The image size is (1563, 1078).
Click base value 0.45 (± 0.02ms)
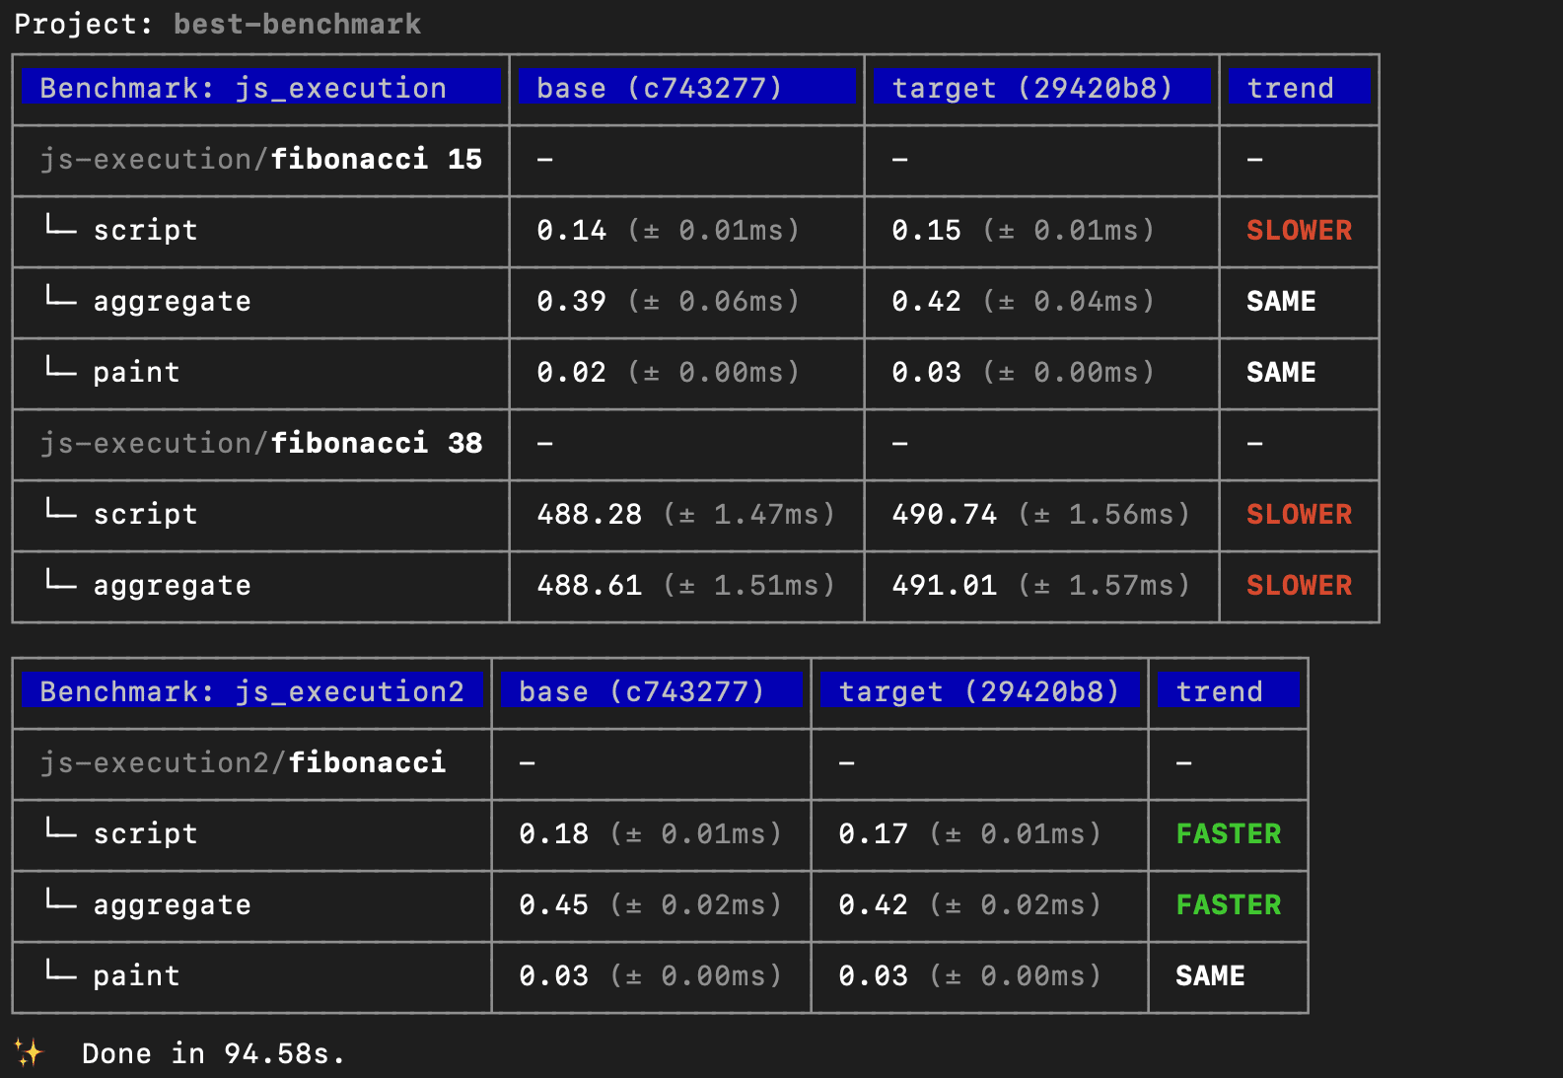pyautogui.click(x=650, y=905)
